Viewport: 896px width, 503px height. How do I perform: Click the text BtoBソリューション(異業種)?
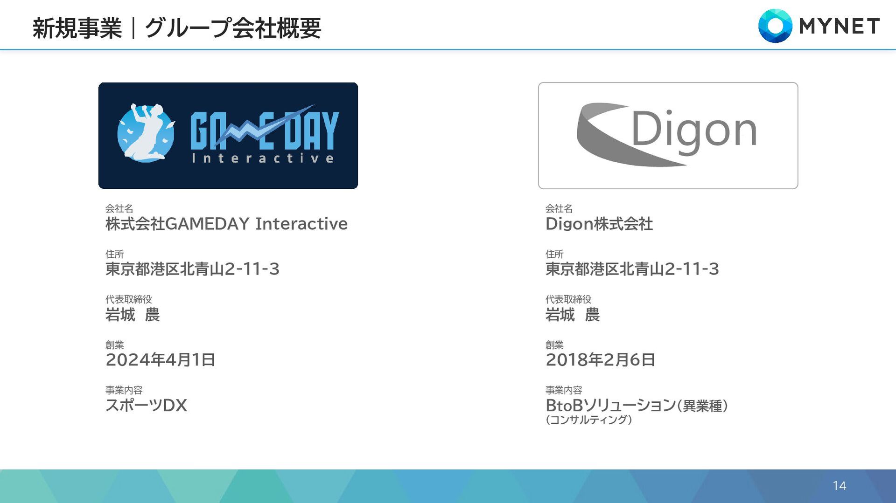coord(637,406)
